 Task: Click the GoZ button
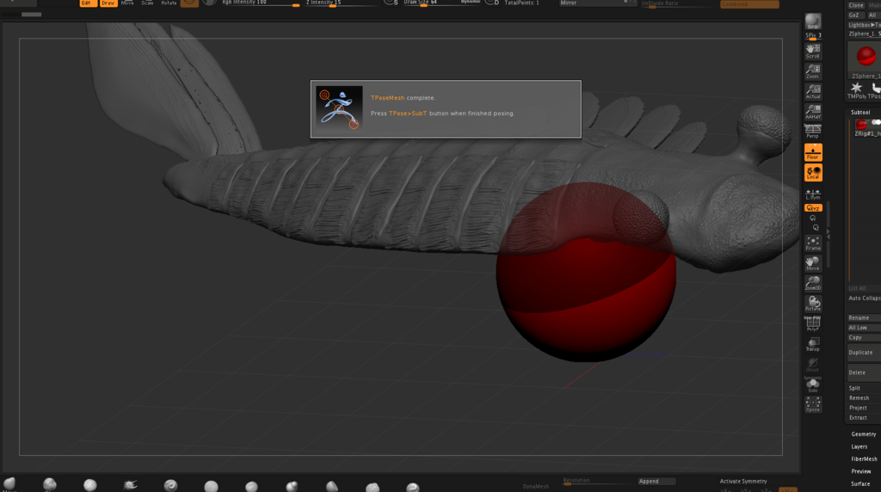coord(854,15)
